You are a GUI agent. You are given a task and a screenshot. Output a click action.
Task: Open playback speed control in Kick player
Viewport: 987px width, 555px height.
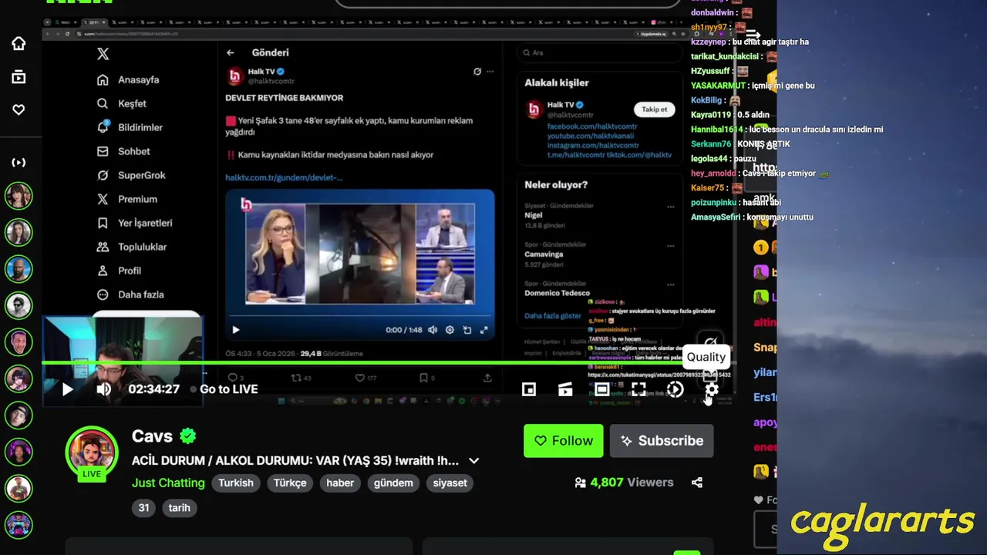(x=675, y=389)
